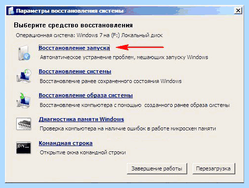Click the description Автоматическое устранение проблем
The width and height of the screenshot is (249, 188).
pos(124,57)
